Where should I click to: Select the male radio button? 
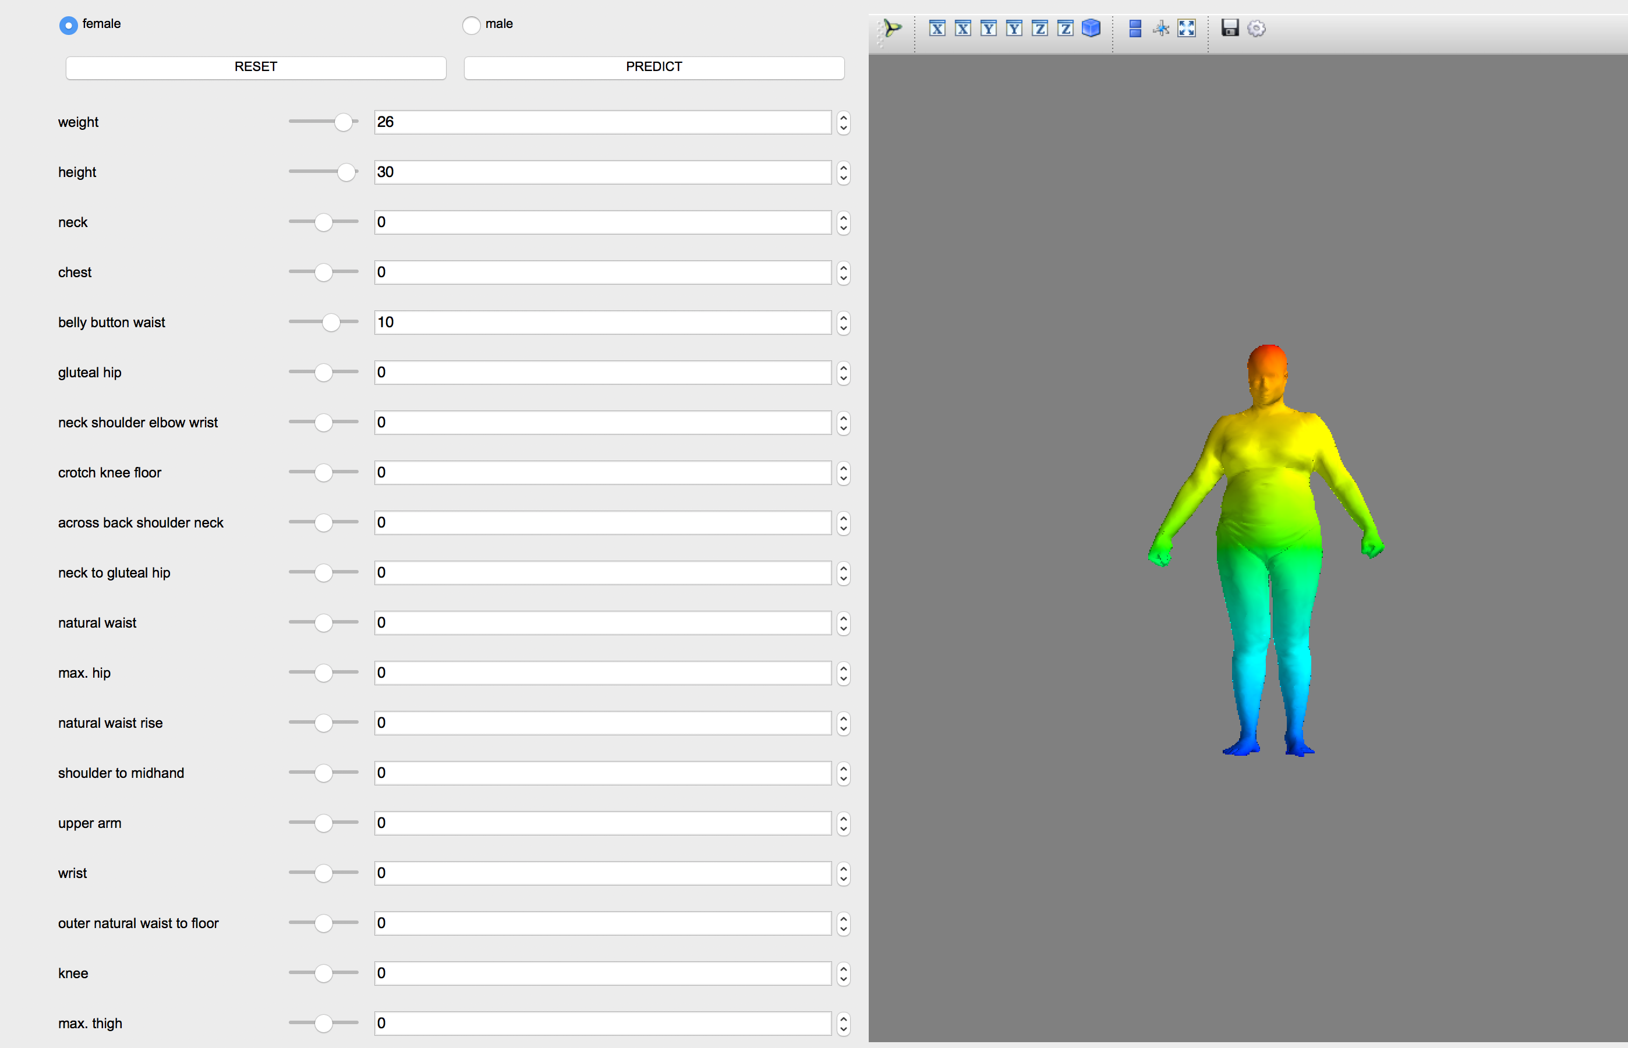point(471,25)
